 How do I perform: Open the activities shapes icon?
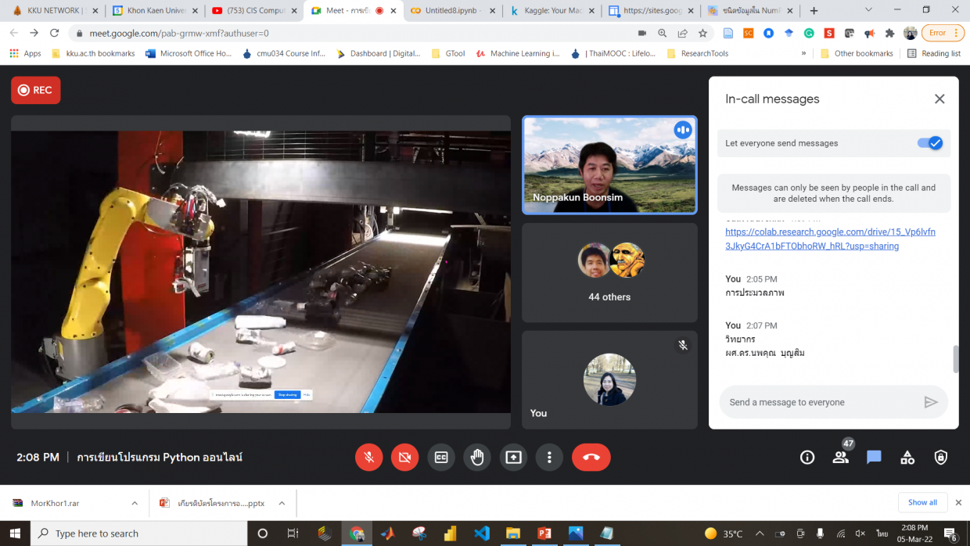click(x=907, y=458)
